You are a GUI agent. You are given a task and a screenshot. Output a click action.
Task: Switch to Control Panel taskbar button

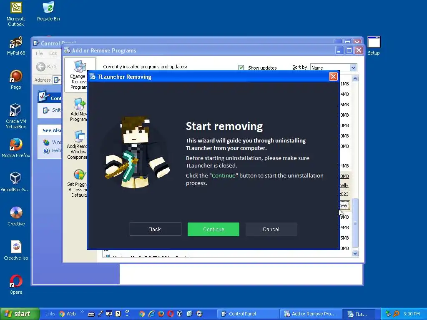pyautogui.click(x=249, y=314)
